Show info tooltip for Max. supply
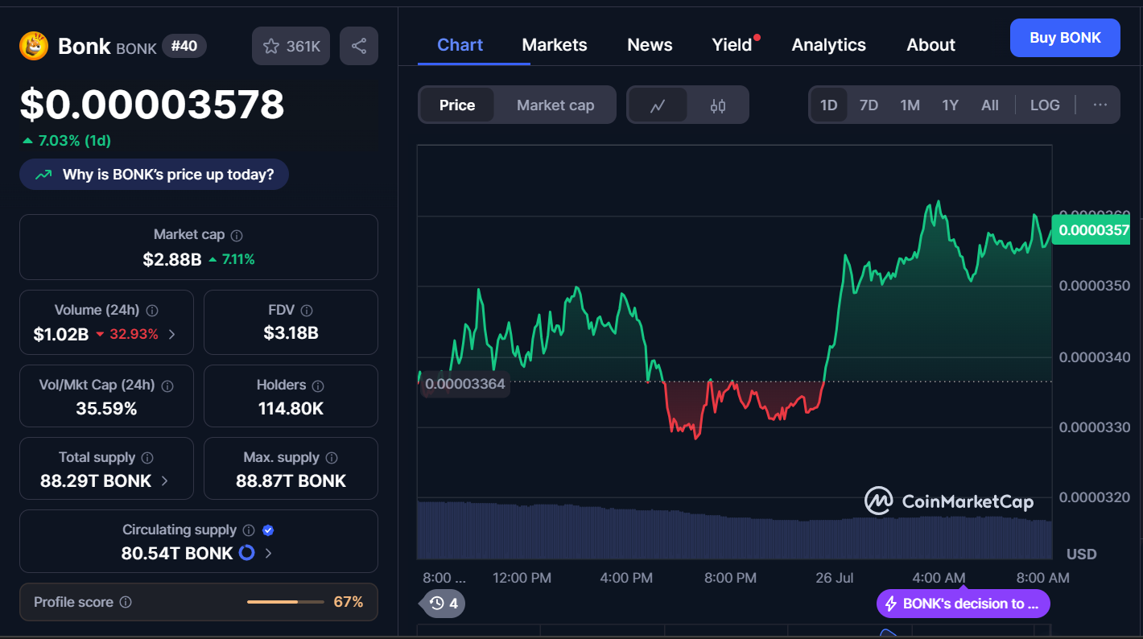Viewport: 1143px width, 639px height. point(332,458)
